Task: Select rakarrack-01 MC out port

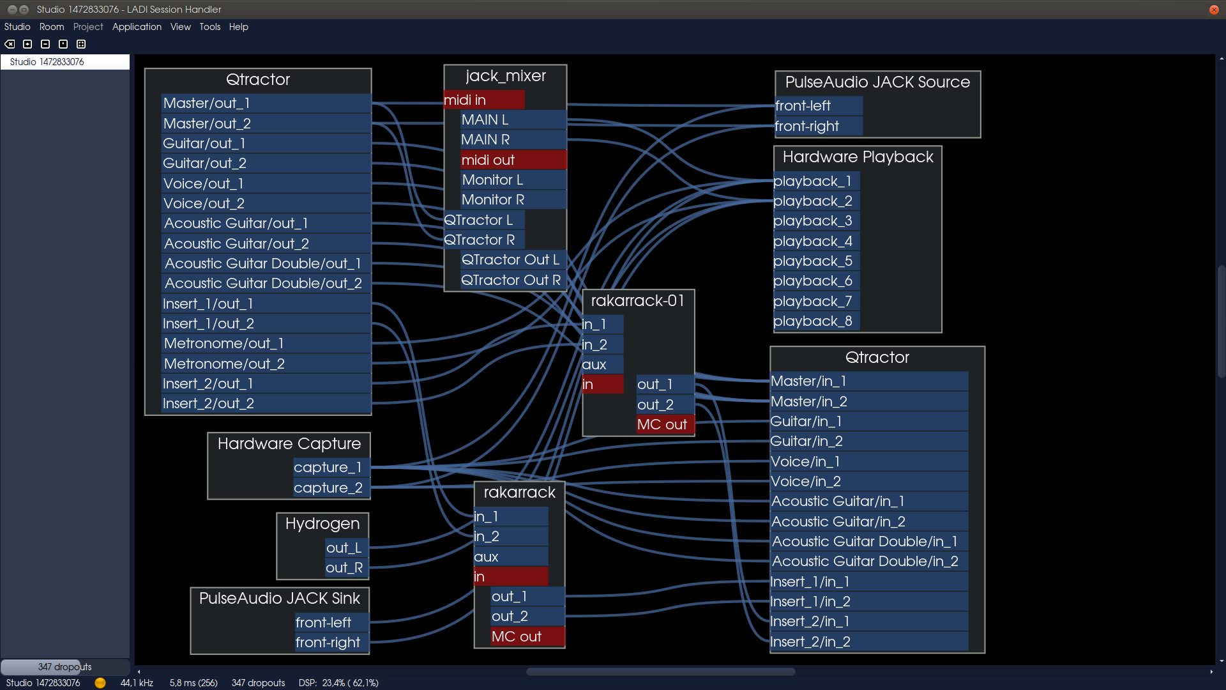Action: 665,425
